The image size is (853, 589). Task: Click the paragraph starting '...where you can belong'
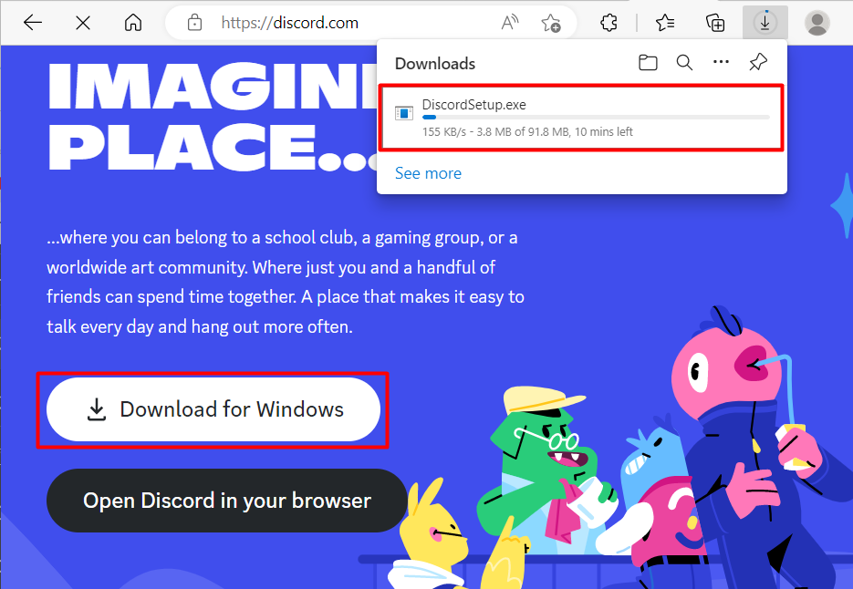click(285, 283)
